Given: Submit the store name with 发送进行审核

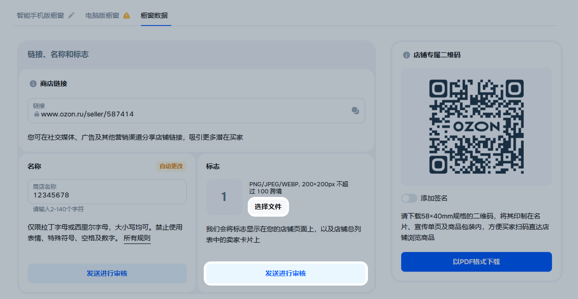Looking at the screenshot, I should (107, 273).
